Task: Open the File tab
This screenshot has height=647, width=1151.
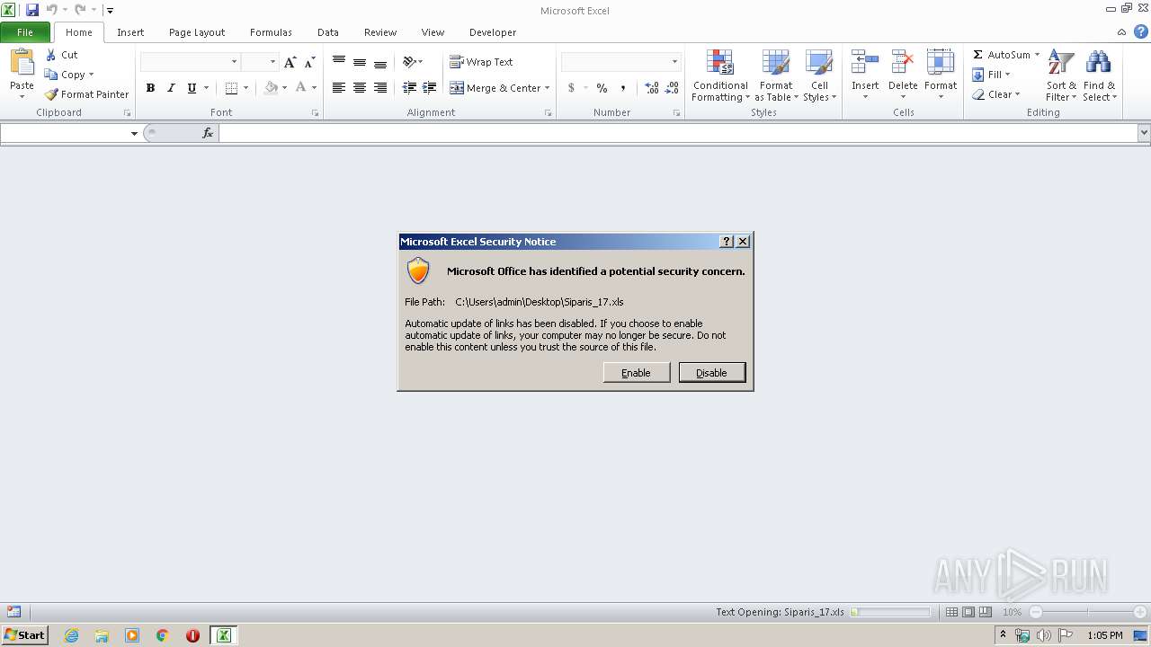Action: (x=25, y=32)
